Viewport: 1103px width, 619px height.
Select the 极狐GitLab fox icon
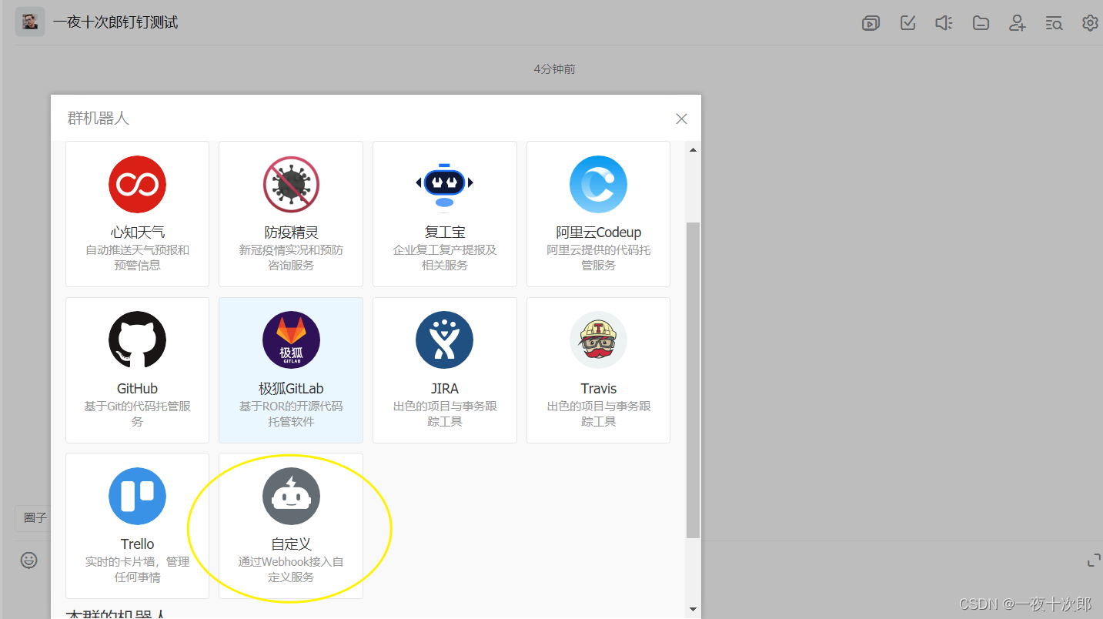point(291,340)
